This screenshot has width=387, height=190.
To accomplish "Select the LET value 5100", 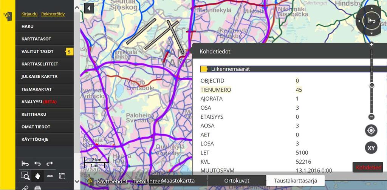I will click(302, 153).
